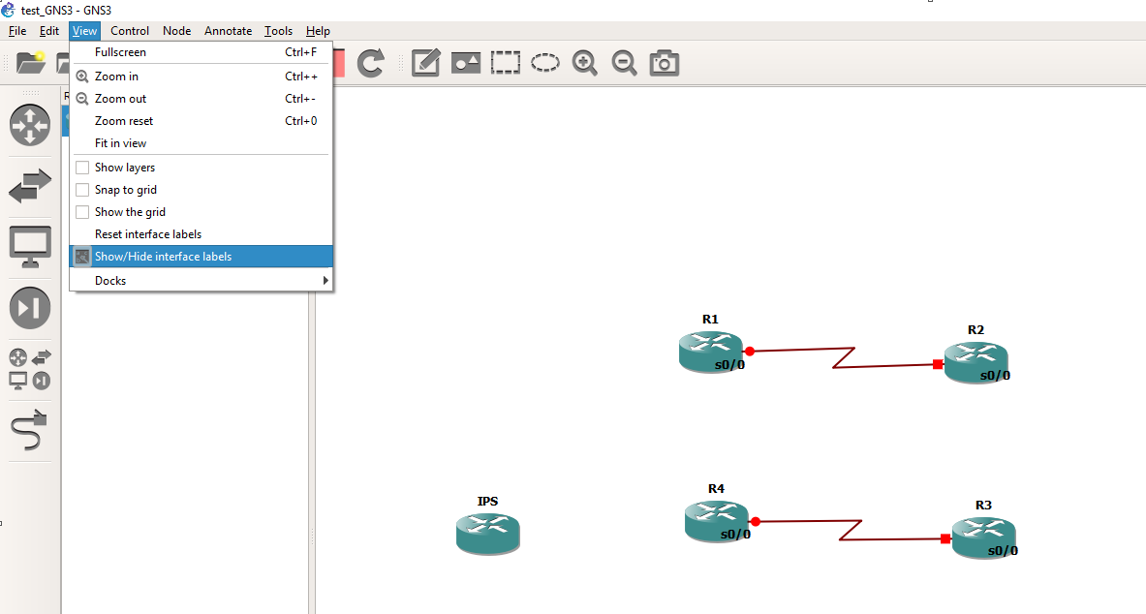Select the add note tool icon
Image resolution: width=1146 pixels, height=614 pixels.
[425, 63]
